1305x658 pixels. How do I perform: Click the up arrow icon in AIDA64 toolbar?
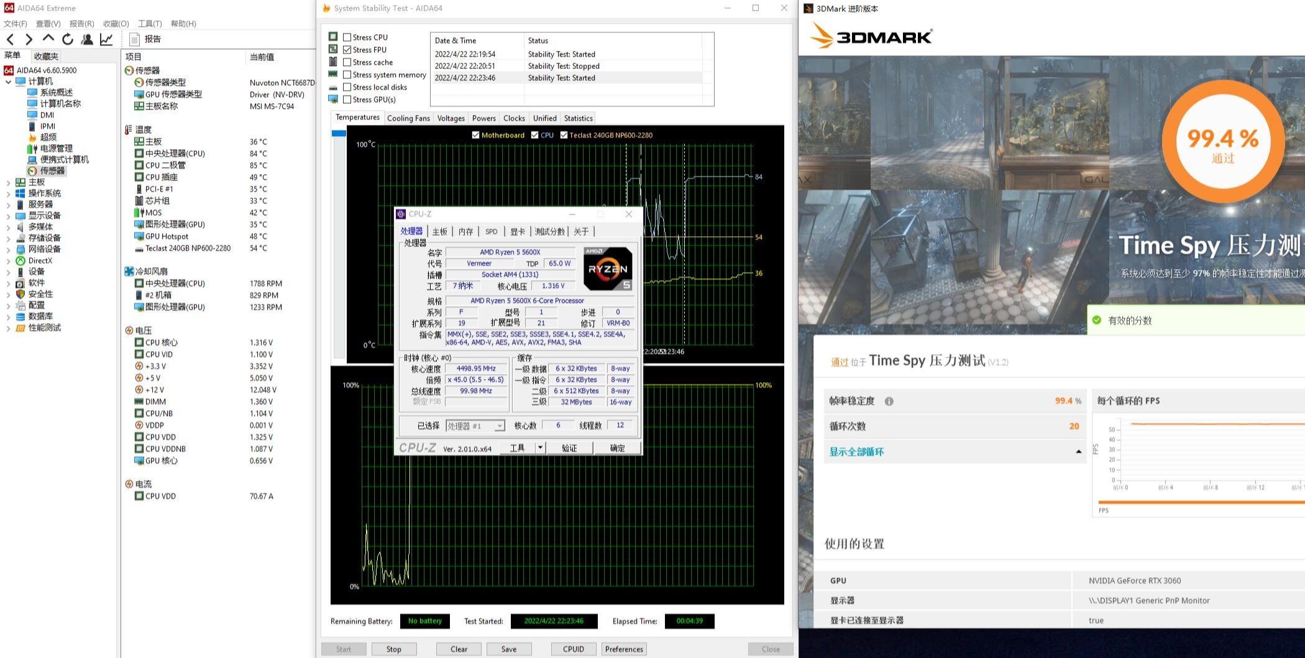48,39
